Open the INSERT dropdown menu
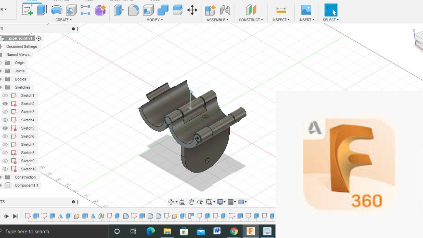423x238 pixels. pyautogui.click(x=307, y=20)
